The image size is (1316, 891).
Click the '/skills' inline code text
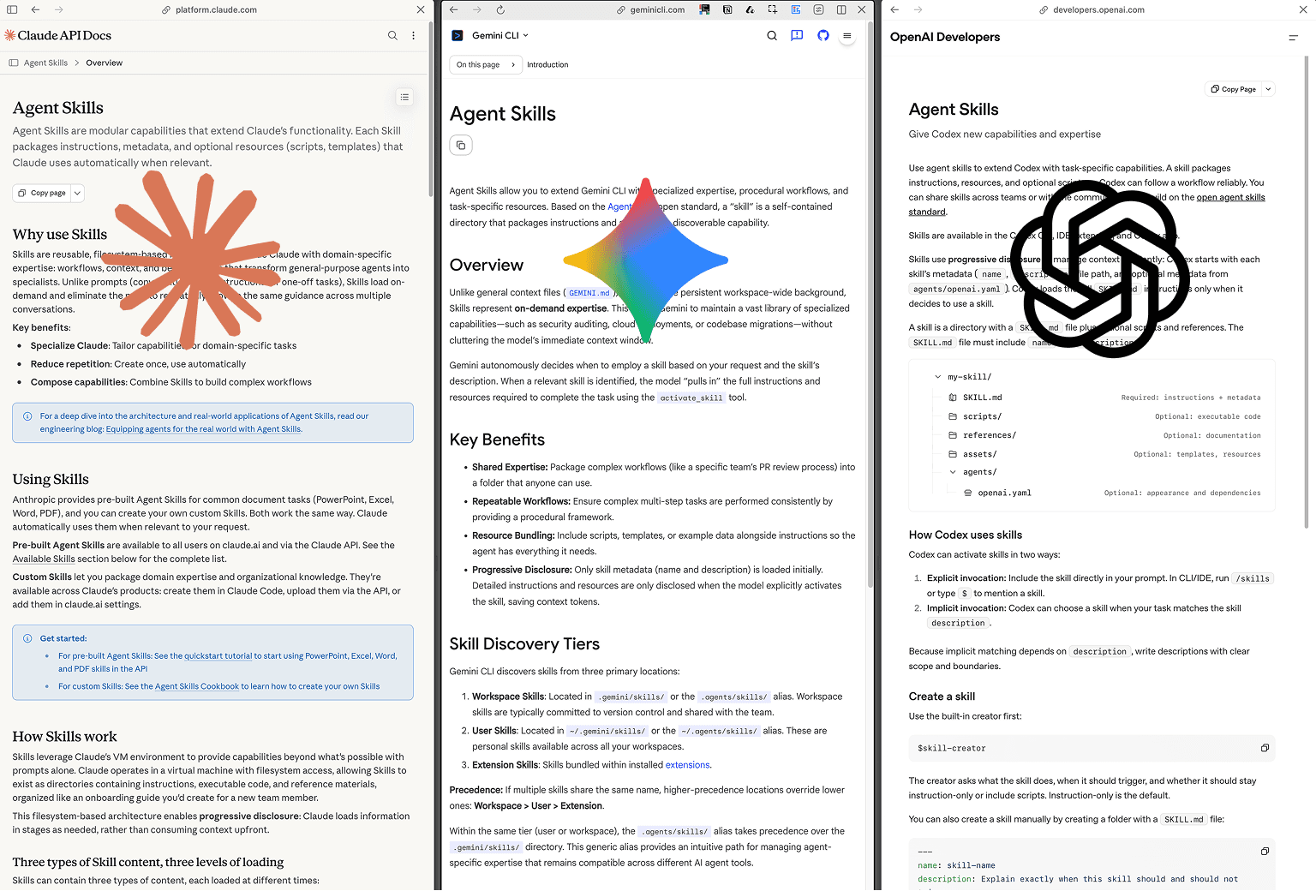coord(1253,578)
